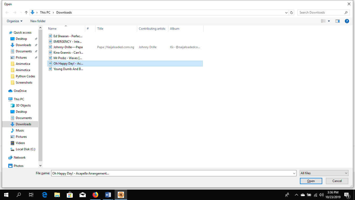The width and height of the screenshot is (355, 200).
Task: Select Network in navigation pane
Action: [19, 158]
